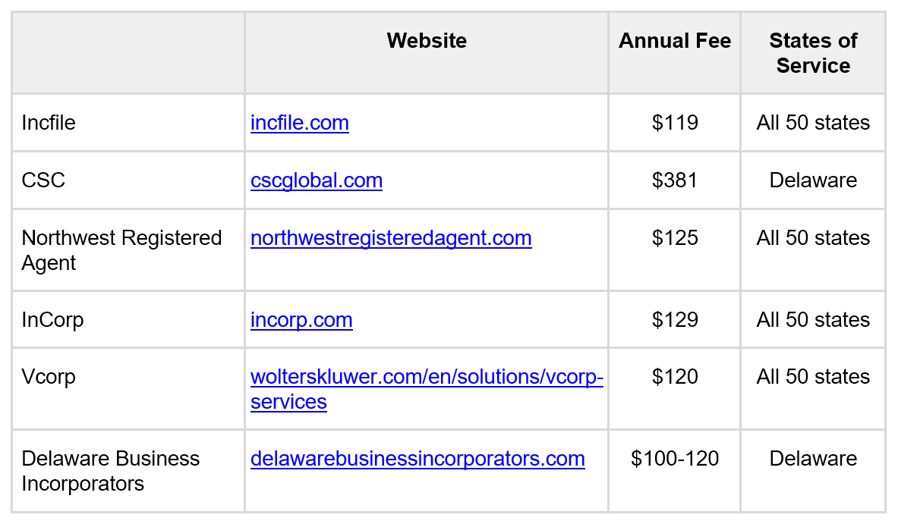Select the Northwest Registered Agent cell
The image size is (898, 524).
click(121, 250)
